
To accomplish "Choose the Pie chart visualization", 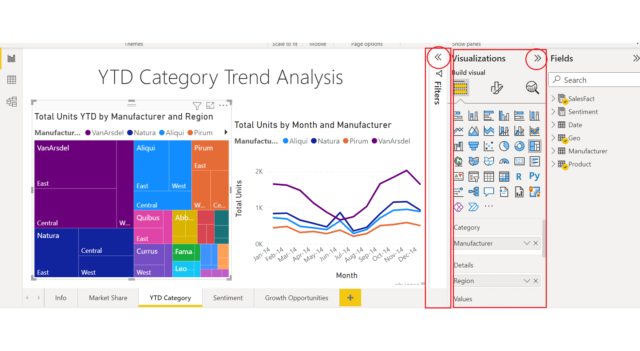I will [x=504, y=146].
